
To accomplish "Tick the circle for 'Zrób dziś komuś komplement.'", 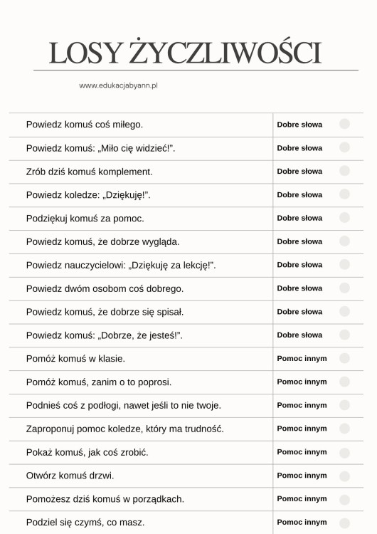I will 344,171.
